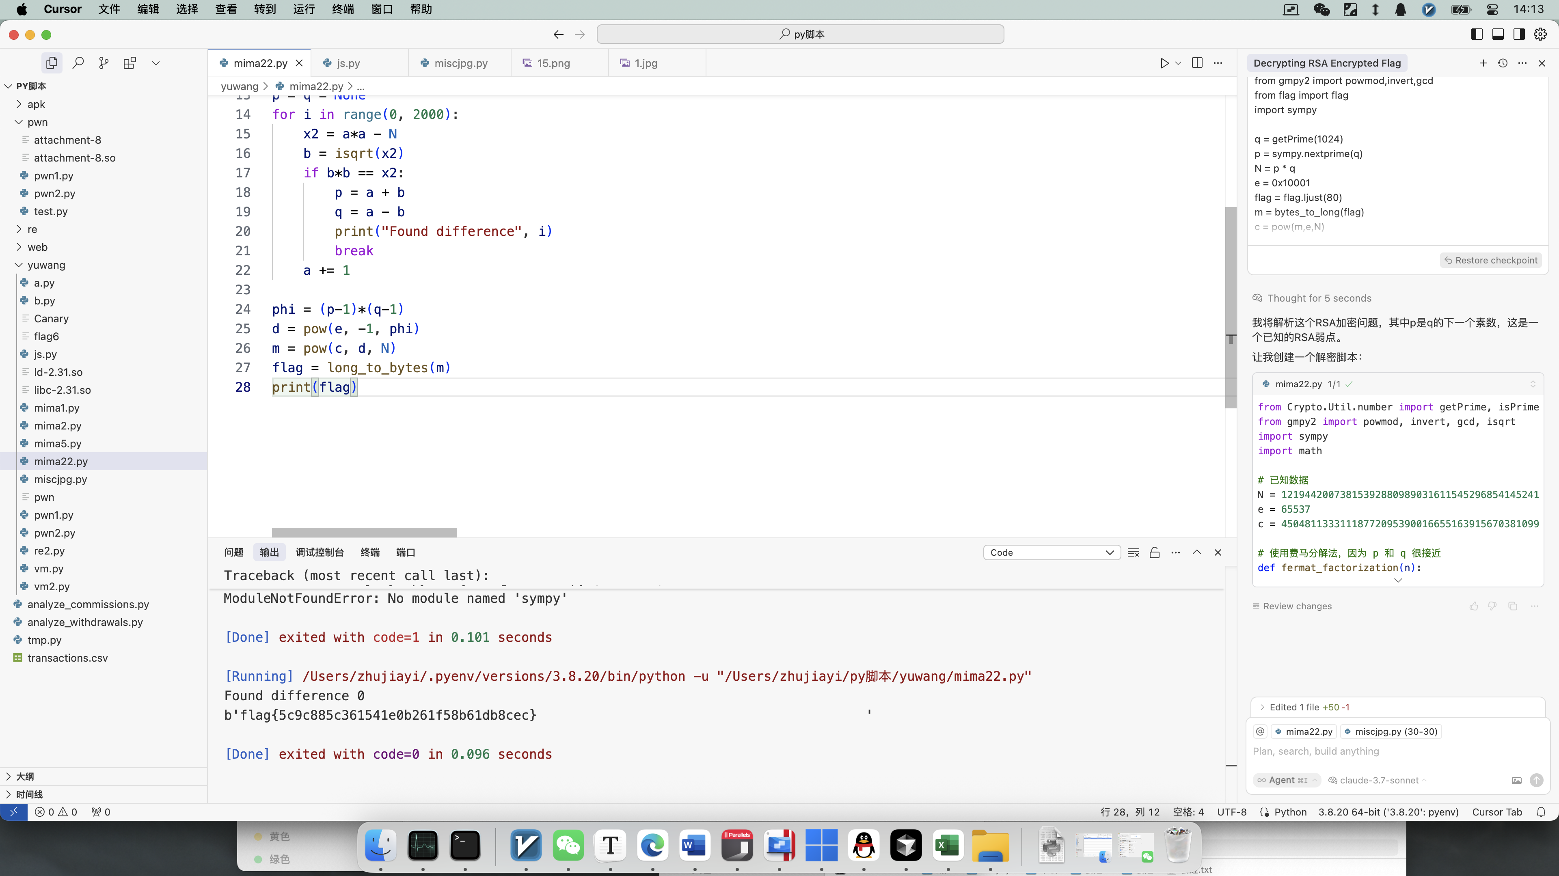Toggle the primary sidebar layout button

coord(1477,34)
